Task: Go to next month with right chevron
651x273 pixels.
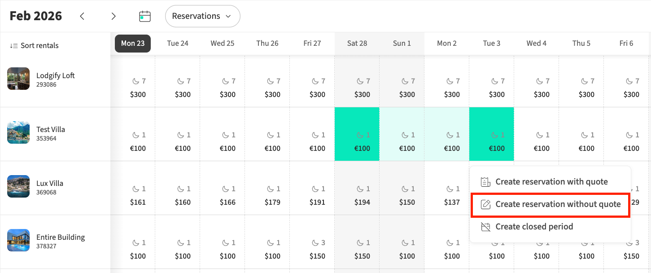Action: [114, 16]
